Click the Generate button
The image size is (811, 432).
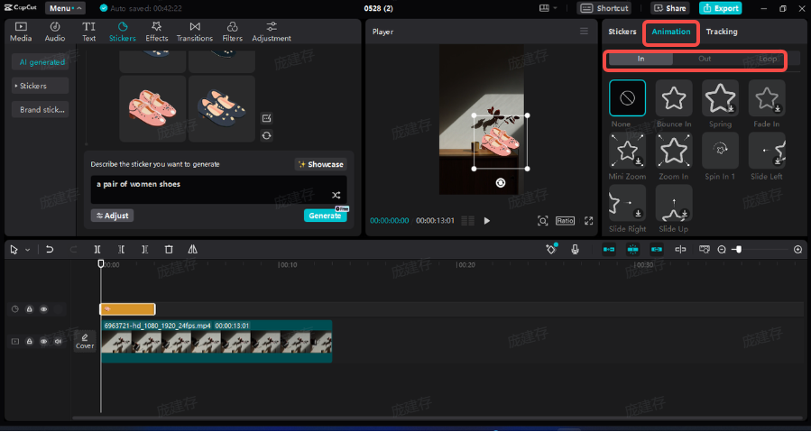(x=325, y=216)
